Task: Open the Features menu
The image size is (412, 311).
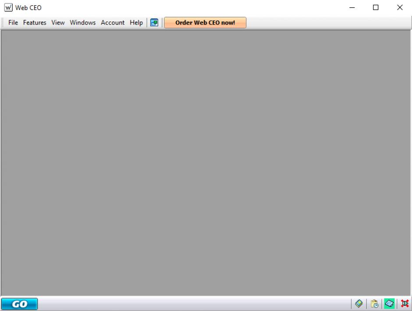Action: click(x=35, y=23)
